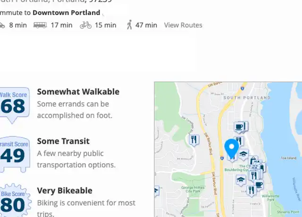302x217 pixels.
Task: Select the walking commute icon
Action: 129,25
